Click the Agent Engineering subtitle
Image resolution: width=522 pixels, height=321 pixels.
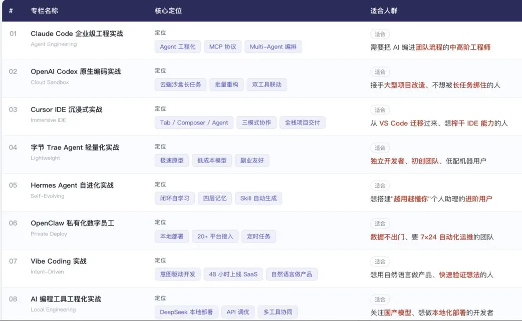[x=54, y=44]
